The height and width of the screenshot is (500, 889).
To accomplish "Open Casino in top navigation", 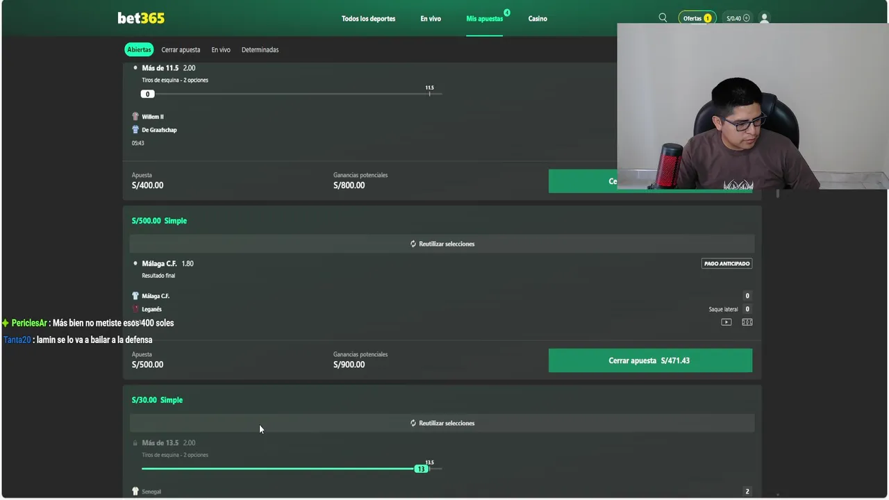I will point(538,19).
